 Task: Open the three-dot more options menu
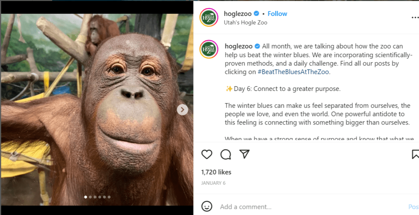pos(414,18)
